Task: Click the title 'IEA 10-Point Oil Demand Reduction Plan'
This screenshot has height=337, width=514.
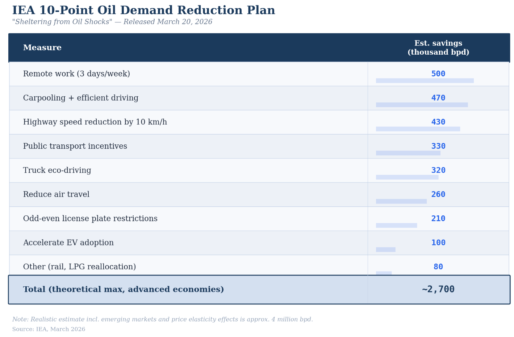Action: (x=143, y=10)
